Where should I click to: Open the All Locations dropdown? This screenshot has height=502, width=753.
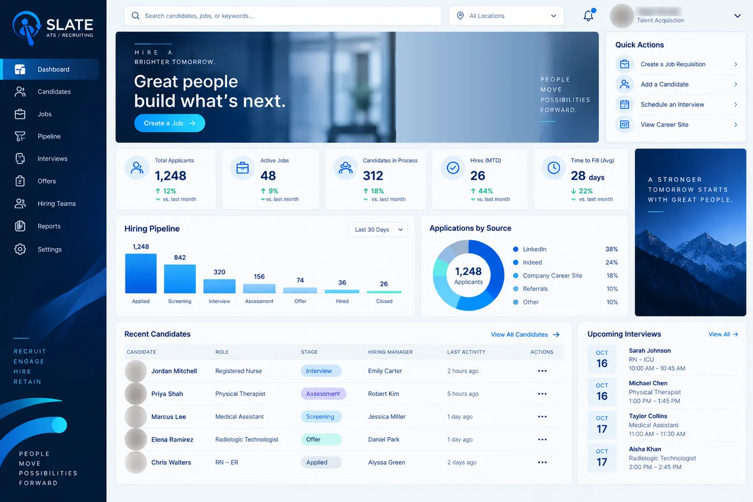tap(506, 16)
